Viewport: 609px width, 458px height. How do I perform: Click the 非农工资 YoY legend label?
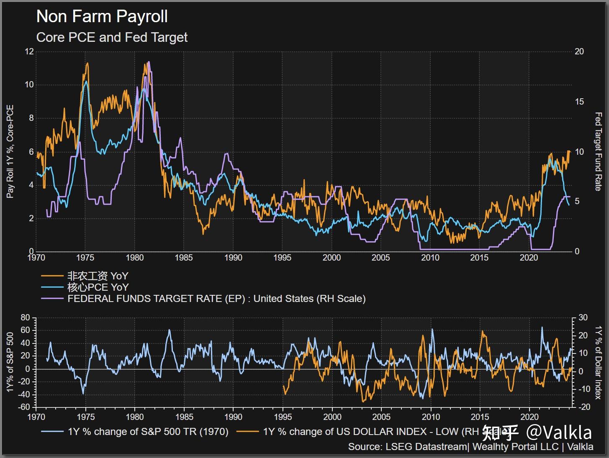click(98, 276)
